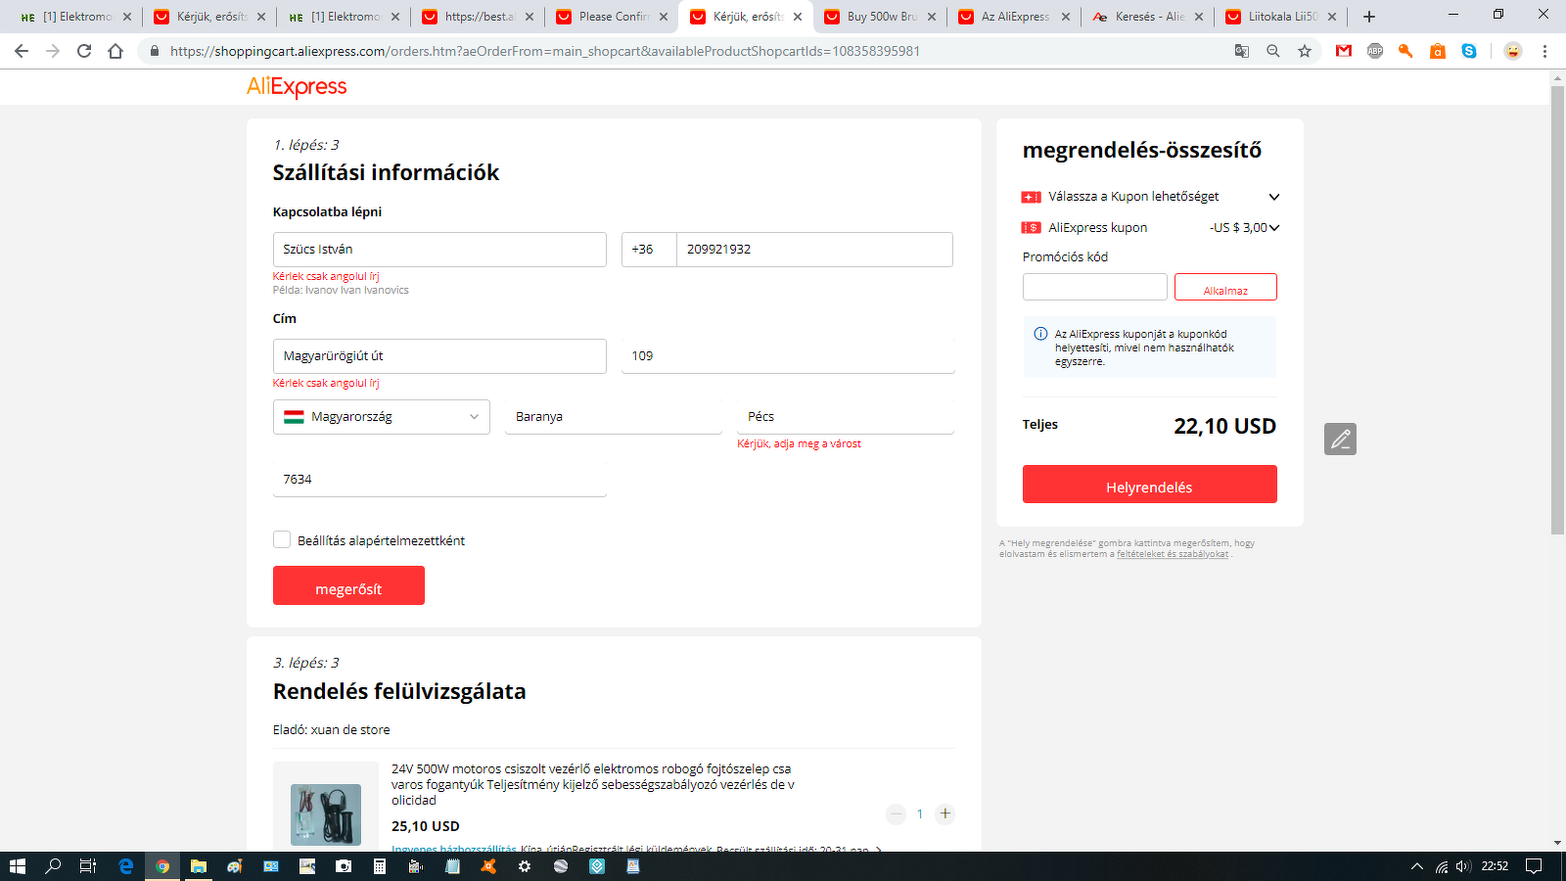The image size is (1566, 881).
Task: Open the Windows Start menu
Action: [17, 866]
